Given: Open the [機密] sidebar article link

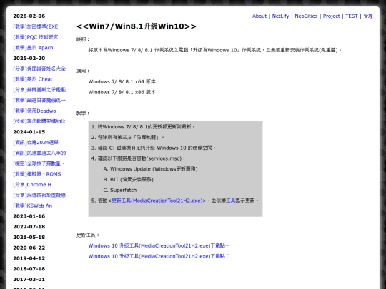Looking at the screenshot, I should click(39, 163).
